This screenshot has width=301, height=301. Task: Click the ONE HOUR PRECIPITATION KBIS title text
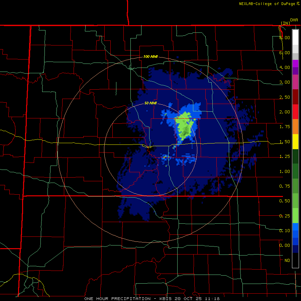(152, 299)
